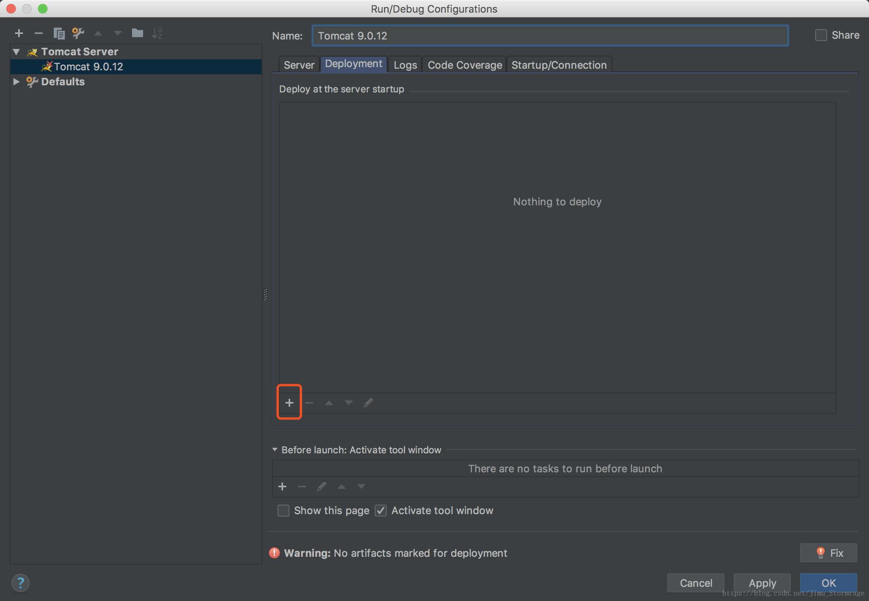Image resolution: width=869 pixels, height=601 pixels.
Task: Open the Startup/Connection tab
Action: coord(559,65)
